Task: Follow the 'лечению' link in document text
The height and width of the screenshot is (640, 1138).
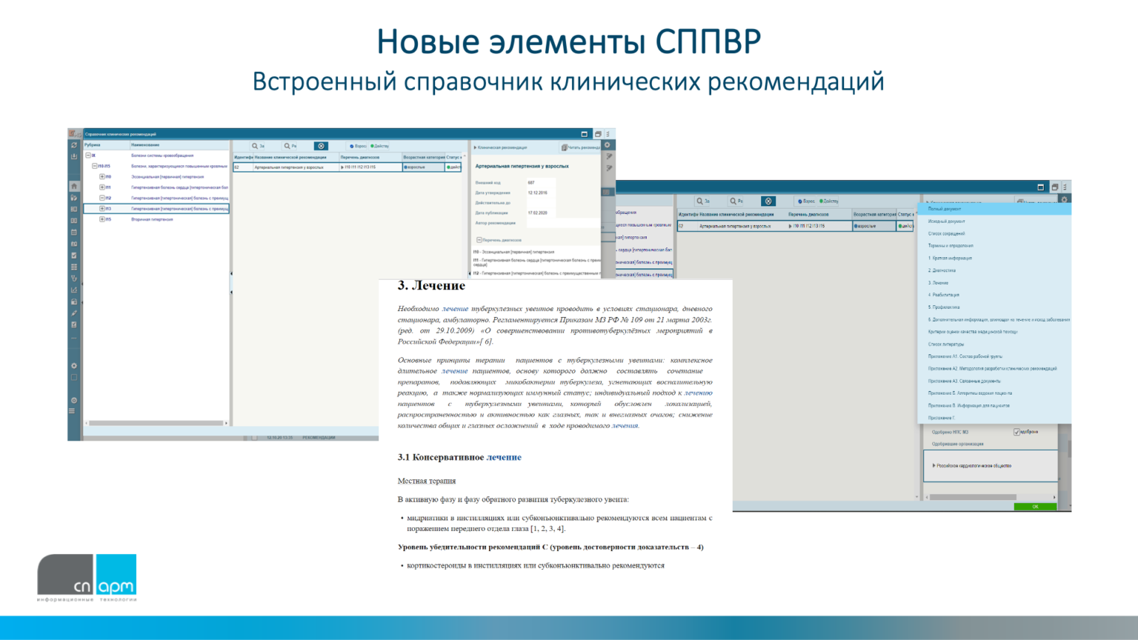Action: click(698, 393)
